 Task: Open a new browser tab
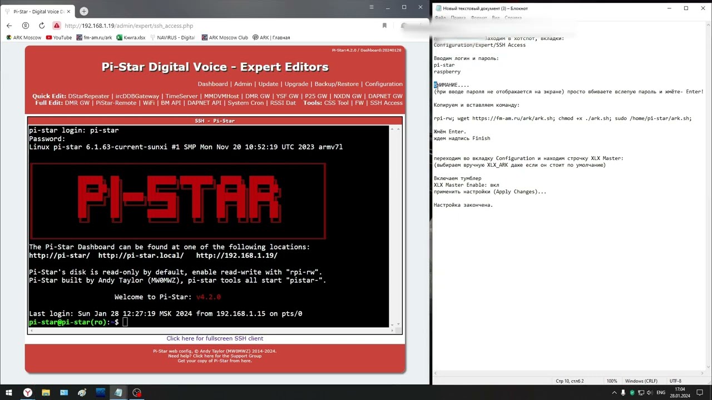click(x=84, y=11)
